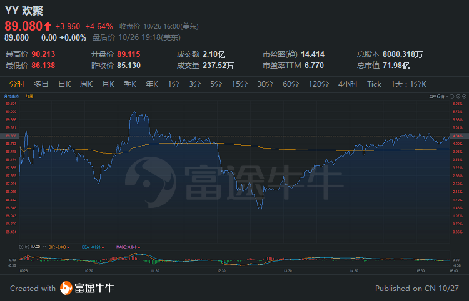Screen dimensions: 469x301
Task: Switch to the 多日 tab
Action: click(41, 84)
